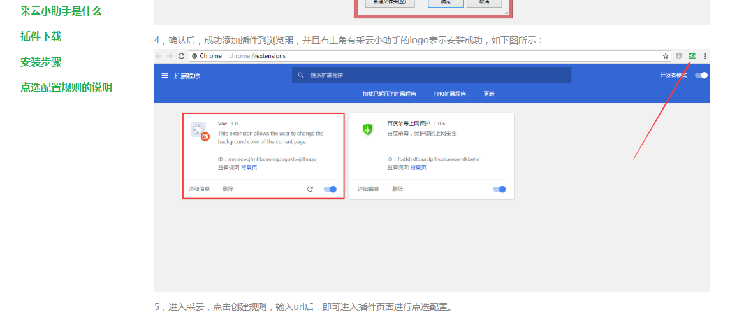Open the 扩展程序 hamburger menu
The height and width of the screenshot is (319, 730).
(x=165, y=75)
